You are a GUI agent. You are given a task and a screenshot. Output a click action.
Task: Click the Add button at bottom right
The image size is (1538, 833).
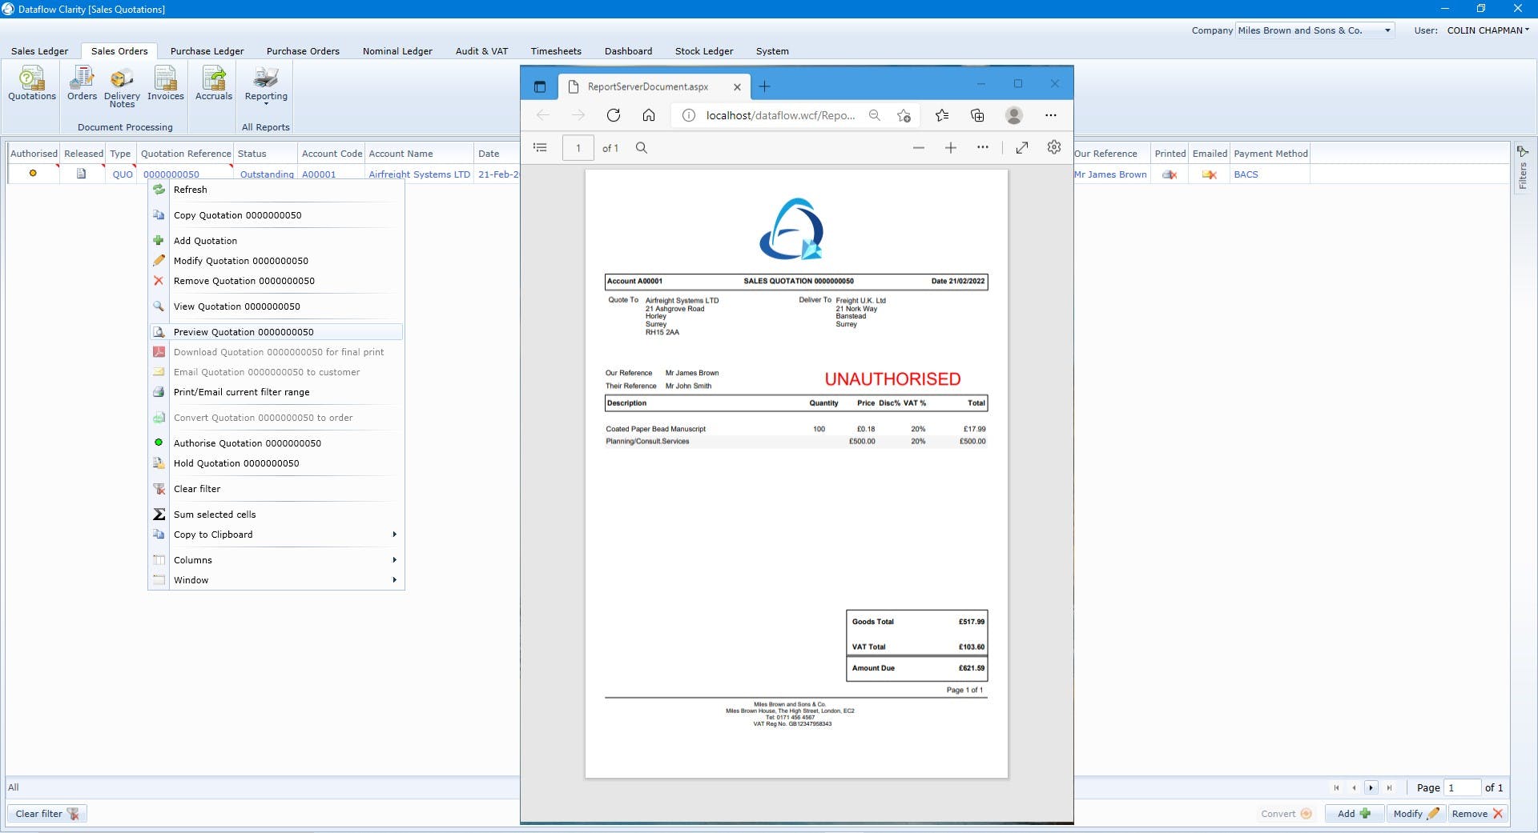tap(1354, 814)
